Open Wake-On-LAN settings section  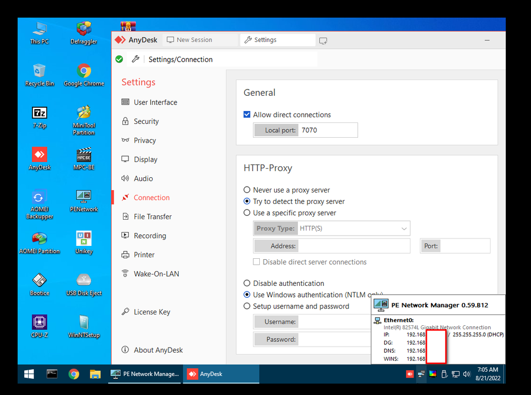(x=150, y=274)
